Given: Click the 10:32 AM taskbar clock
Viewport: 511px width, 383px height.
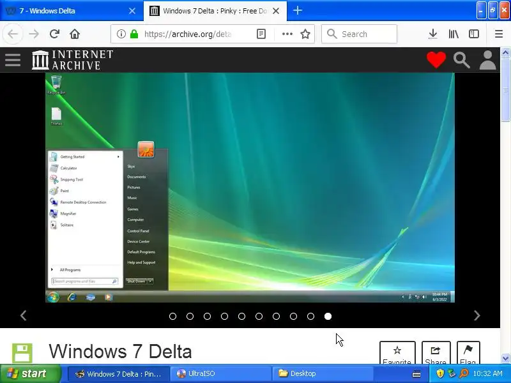Looking at the screenshot, I should (487, 373).
